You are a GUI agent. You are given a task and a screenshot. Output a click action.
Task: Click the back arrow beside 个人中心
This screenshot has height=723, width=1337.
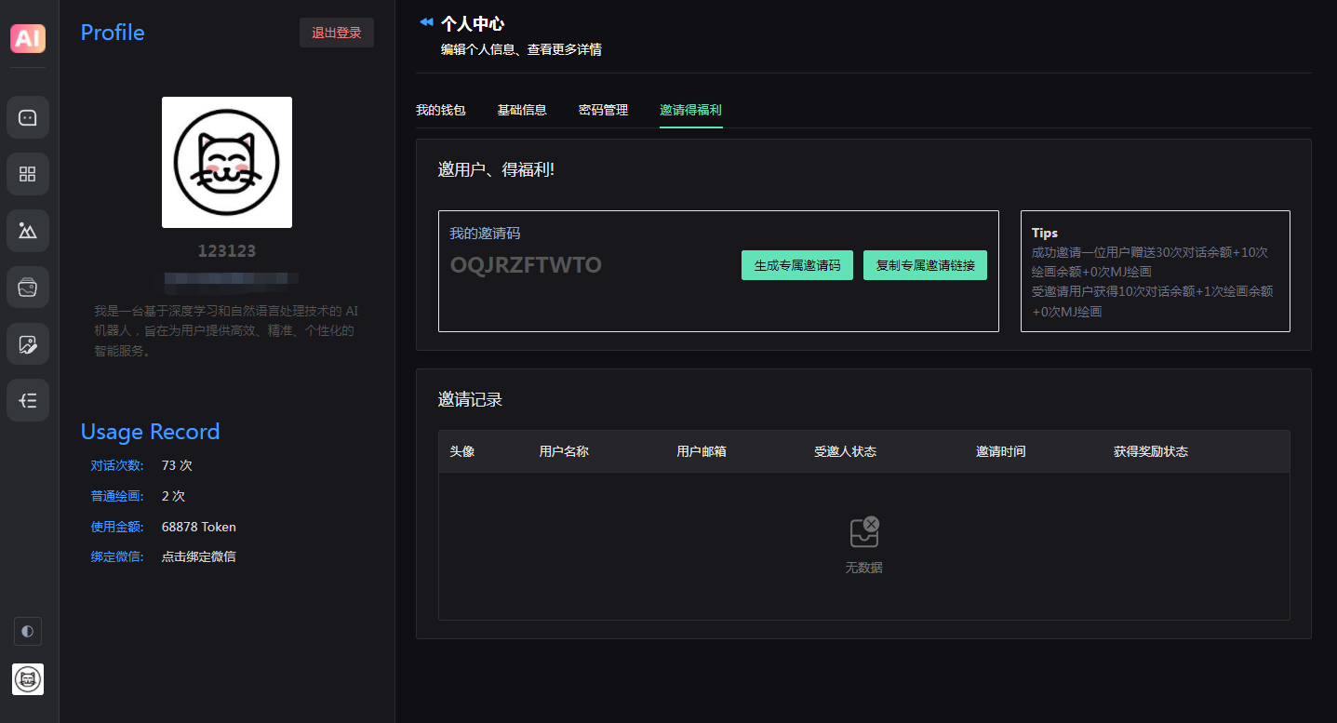coord(426,21)
